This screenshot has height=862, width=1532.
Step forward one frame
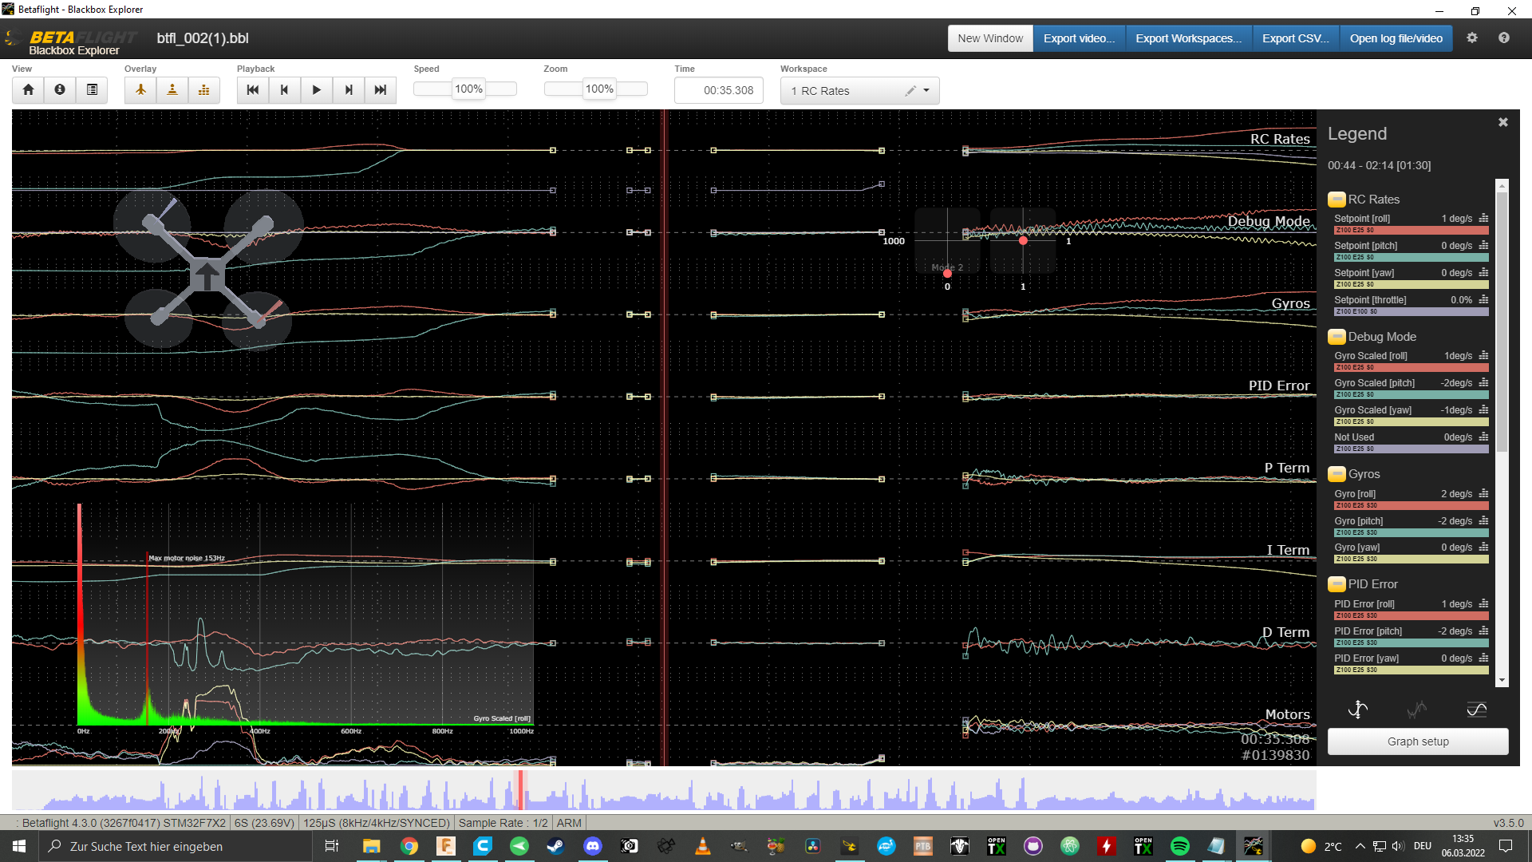349,90
